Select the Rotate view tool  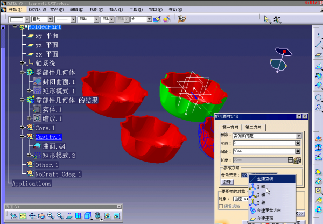(x=41, y=216)
